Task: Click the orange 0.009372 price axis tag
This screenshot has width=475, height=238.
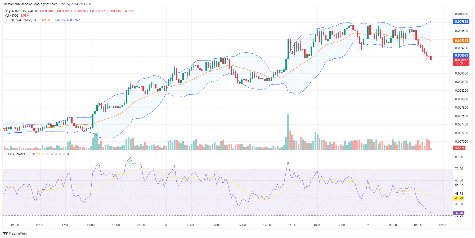Action: [x=461, y=40]
